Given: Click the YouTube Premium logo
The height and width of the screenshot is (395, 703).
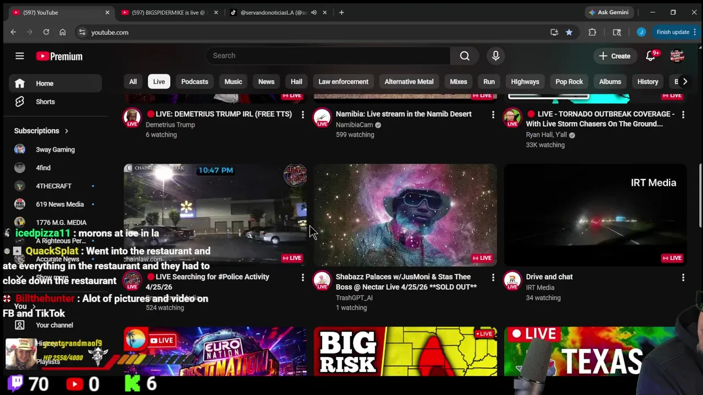Looking at the screenshot, I should (59, 56).
